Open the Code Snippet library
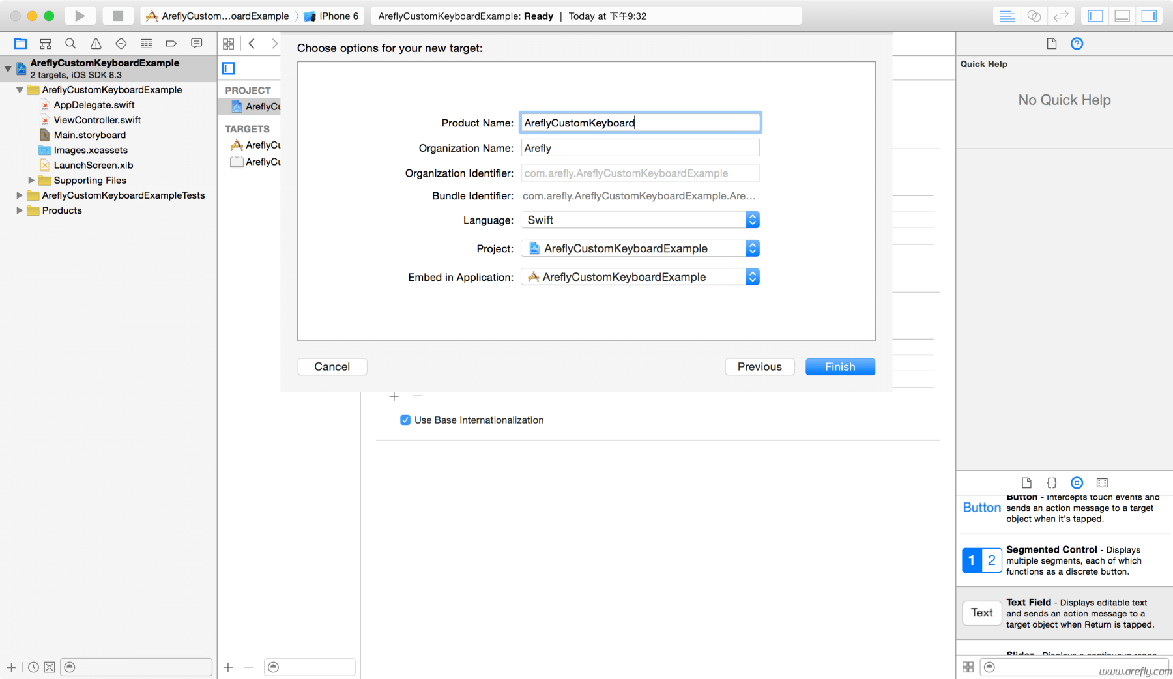Viewport: 1173px width, 679px height. pos(1052,483)
